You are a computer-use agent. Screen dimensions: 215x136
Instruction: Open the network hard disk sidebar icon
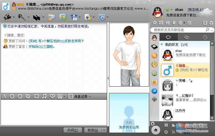(154, 47)
